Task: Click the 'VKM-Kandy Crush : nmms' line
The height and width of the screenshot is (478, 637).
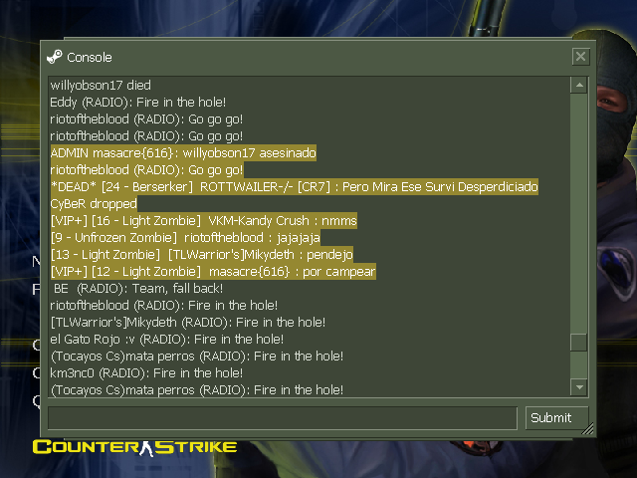Action: click(x=203, y=221)
